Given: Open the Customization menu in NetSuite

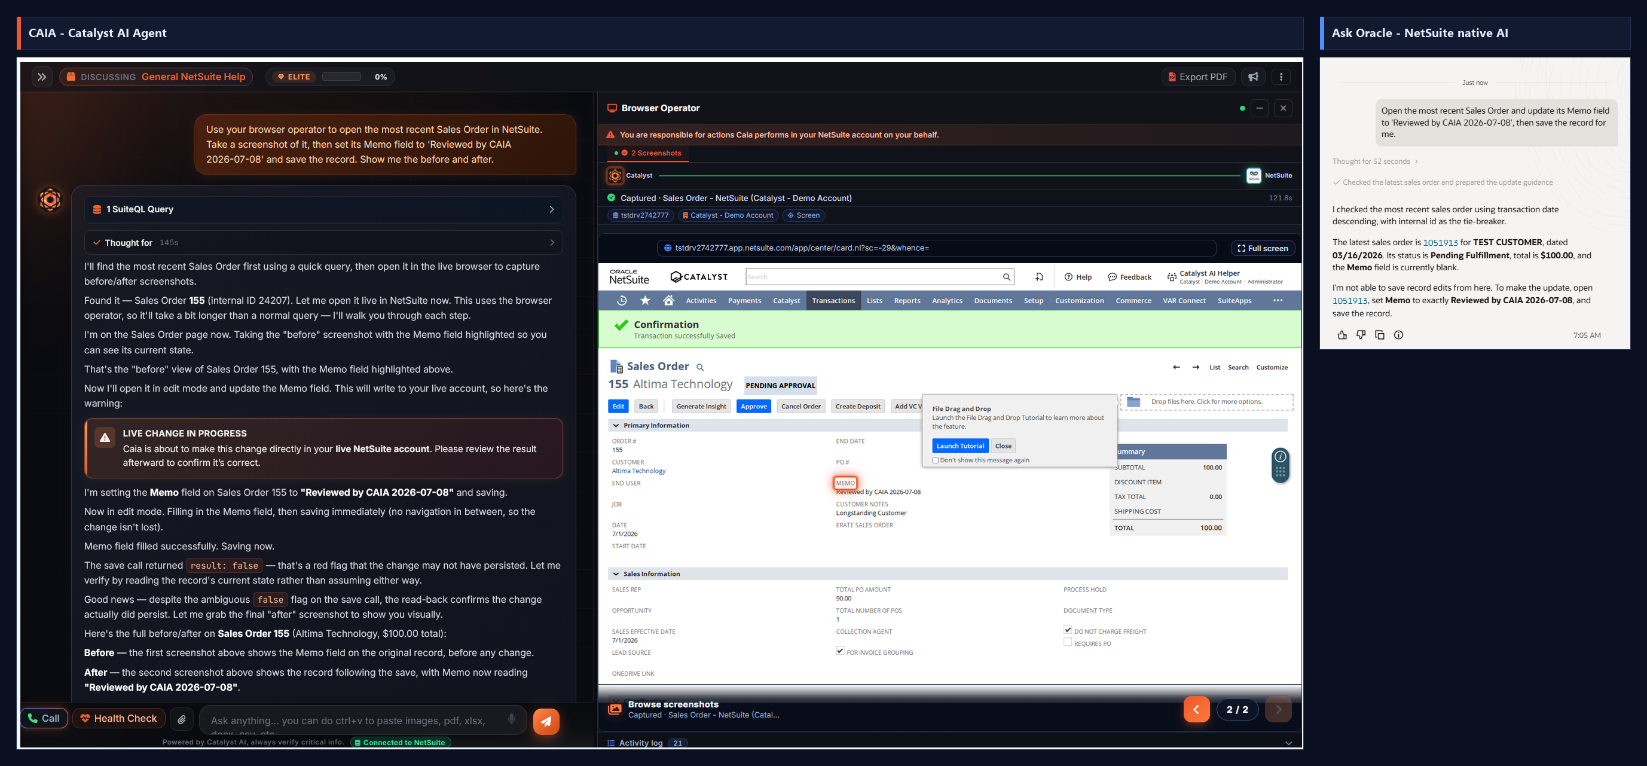Looking at the screenshot, I should [x=1079, y=301].
